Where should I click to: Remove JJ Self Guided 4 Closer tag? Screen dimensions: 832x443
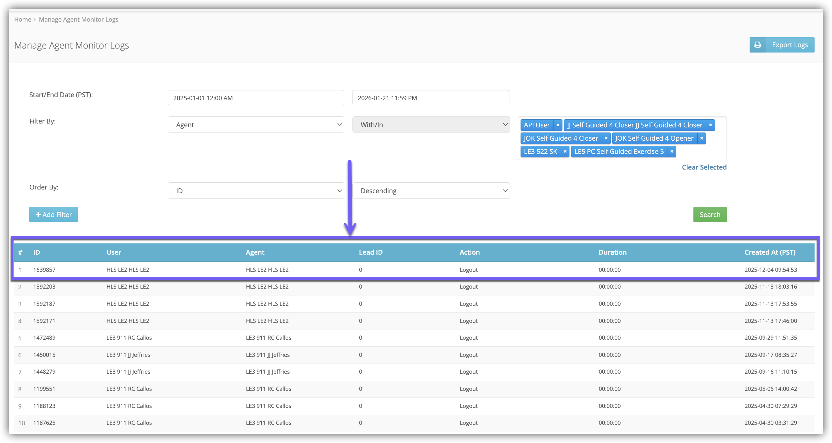(x=710, y=125)
